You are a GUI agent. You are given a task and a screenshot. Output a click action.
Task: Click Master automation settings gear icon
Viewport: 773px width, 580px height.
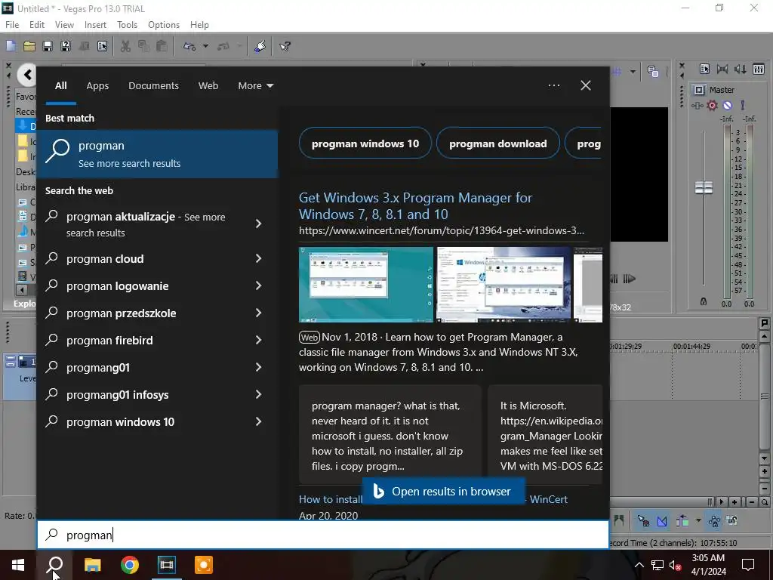click(x=712, y=105)
